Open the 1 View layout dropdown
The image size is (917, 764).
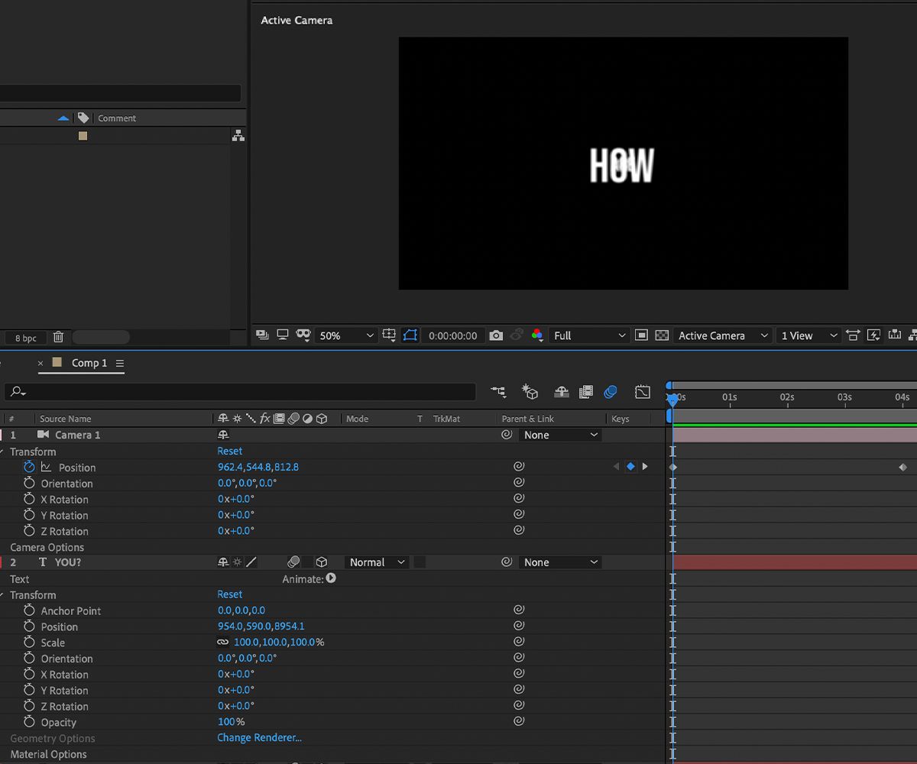point(808,335)
